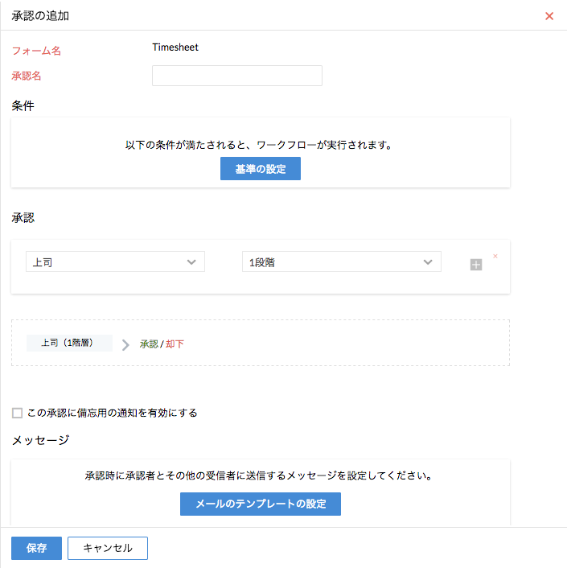
Task: Click the red 却下 text in the flow
Action: (175, 344)
